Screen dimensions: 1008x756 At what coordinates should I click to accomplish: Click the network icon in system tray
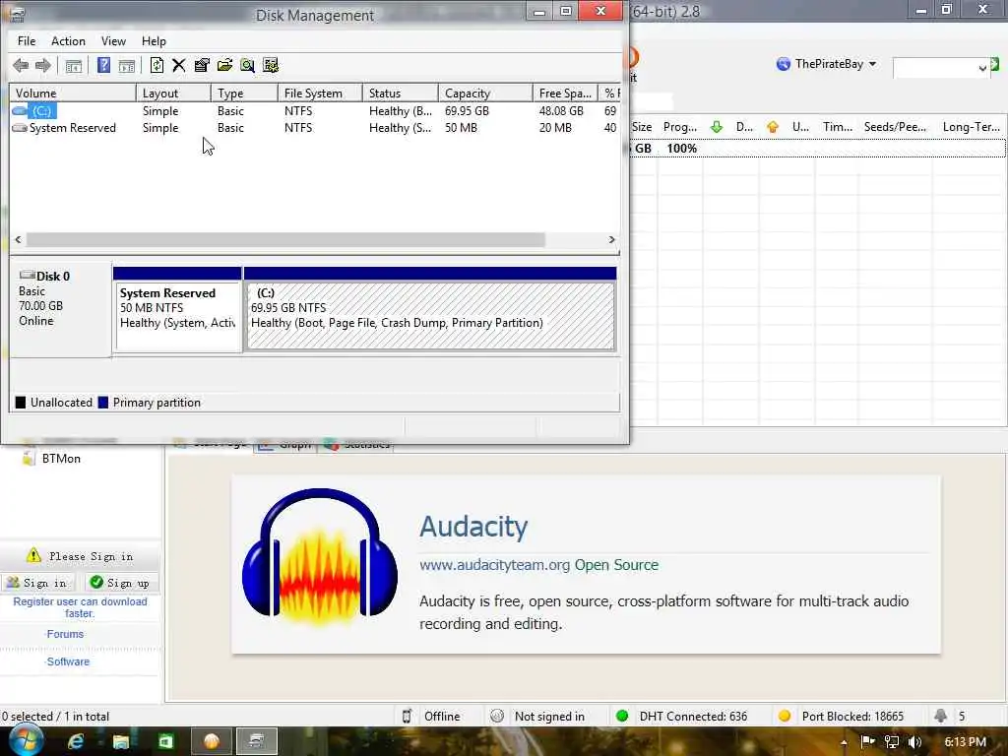891,742
